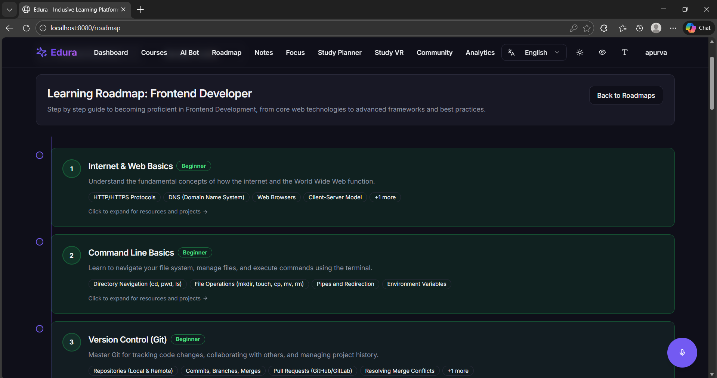Open a new browser tab
This screenshot has width=717, height=378.
pyautogui.click(x=140, y=10)
